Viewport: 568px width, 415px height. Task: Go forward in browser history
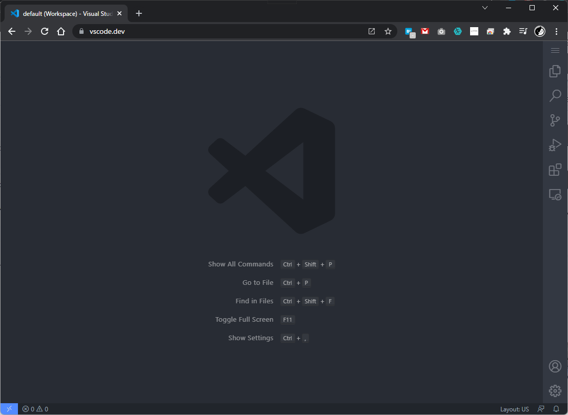pos(28,31)
